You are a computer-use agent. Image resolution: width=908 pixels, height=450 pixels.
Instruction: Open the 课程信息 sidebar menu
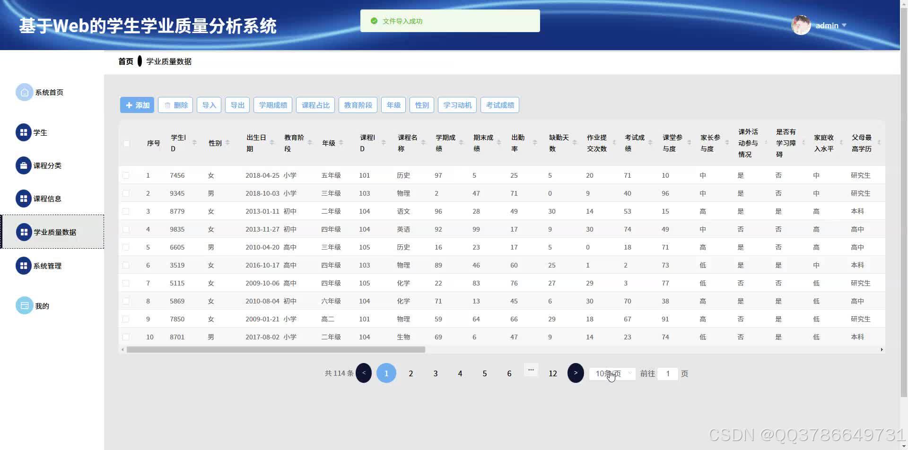(x=47, y=199)
